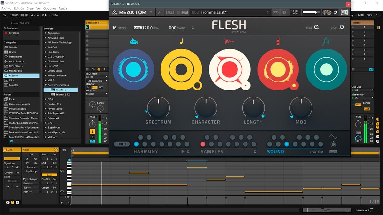This screenshot has width=383, height=215.
Task: Select the teal fx engine icon
Action: (326, 42)
